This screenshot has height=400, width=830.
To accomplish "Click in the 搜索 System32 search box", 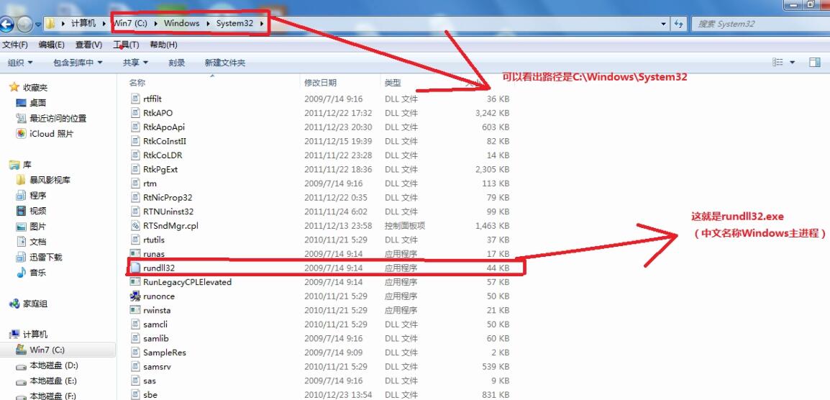I will (x=755, y=24).
